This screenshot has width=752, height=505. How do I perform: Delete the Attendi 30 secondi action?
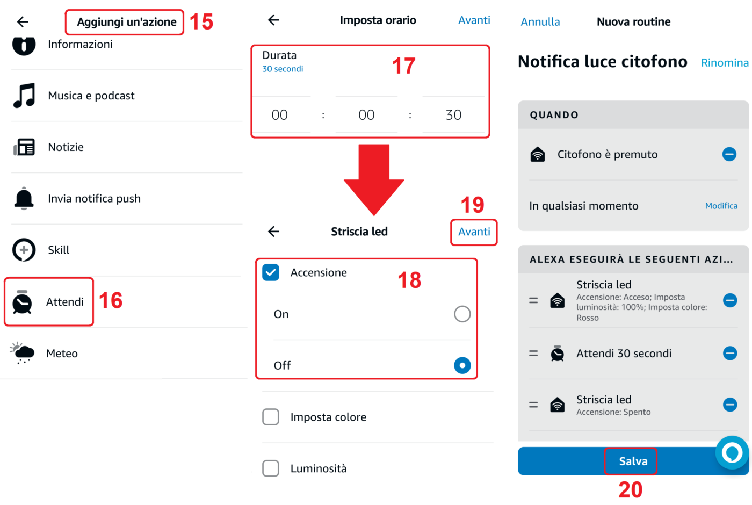pos(729,353)
